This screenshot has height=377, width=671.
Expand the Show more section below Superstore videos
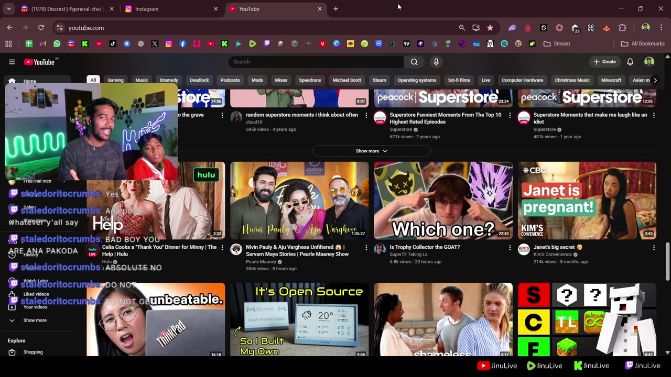(371, 151)
